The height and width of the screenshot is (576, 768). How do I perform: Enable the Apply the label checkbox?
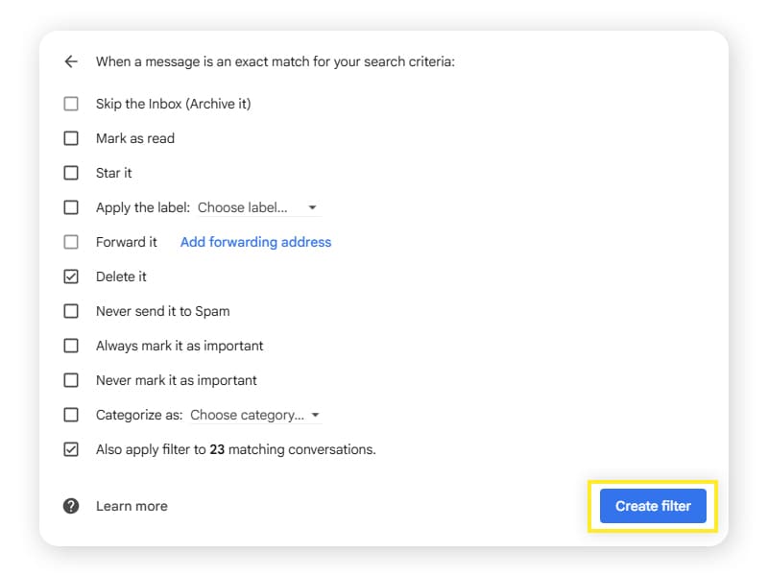click(x=71, y=207)
